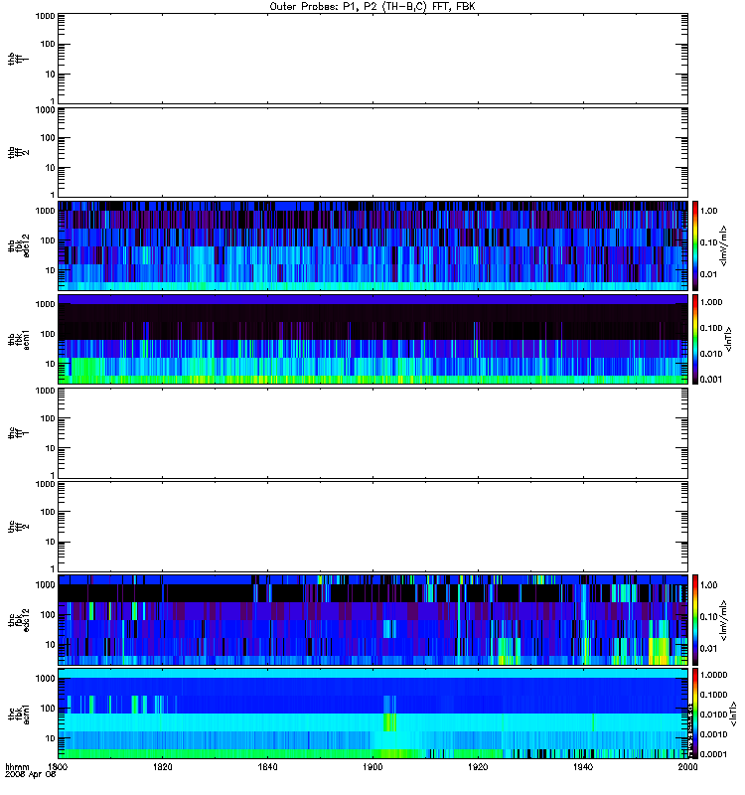Image resolution: width=745 pixels, height=795 pixels.
Task: Click the '1800' time axis label
Action: point(58,767)
